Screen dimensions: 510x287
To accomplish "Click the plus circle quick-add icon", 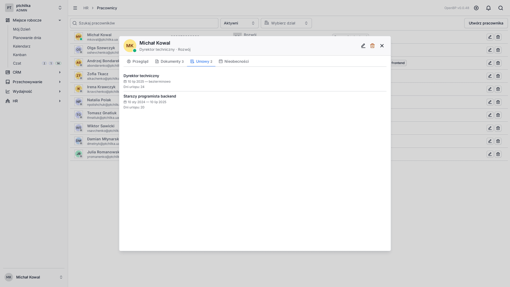I will (476, 8).
